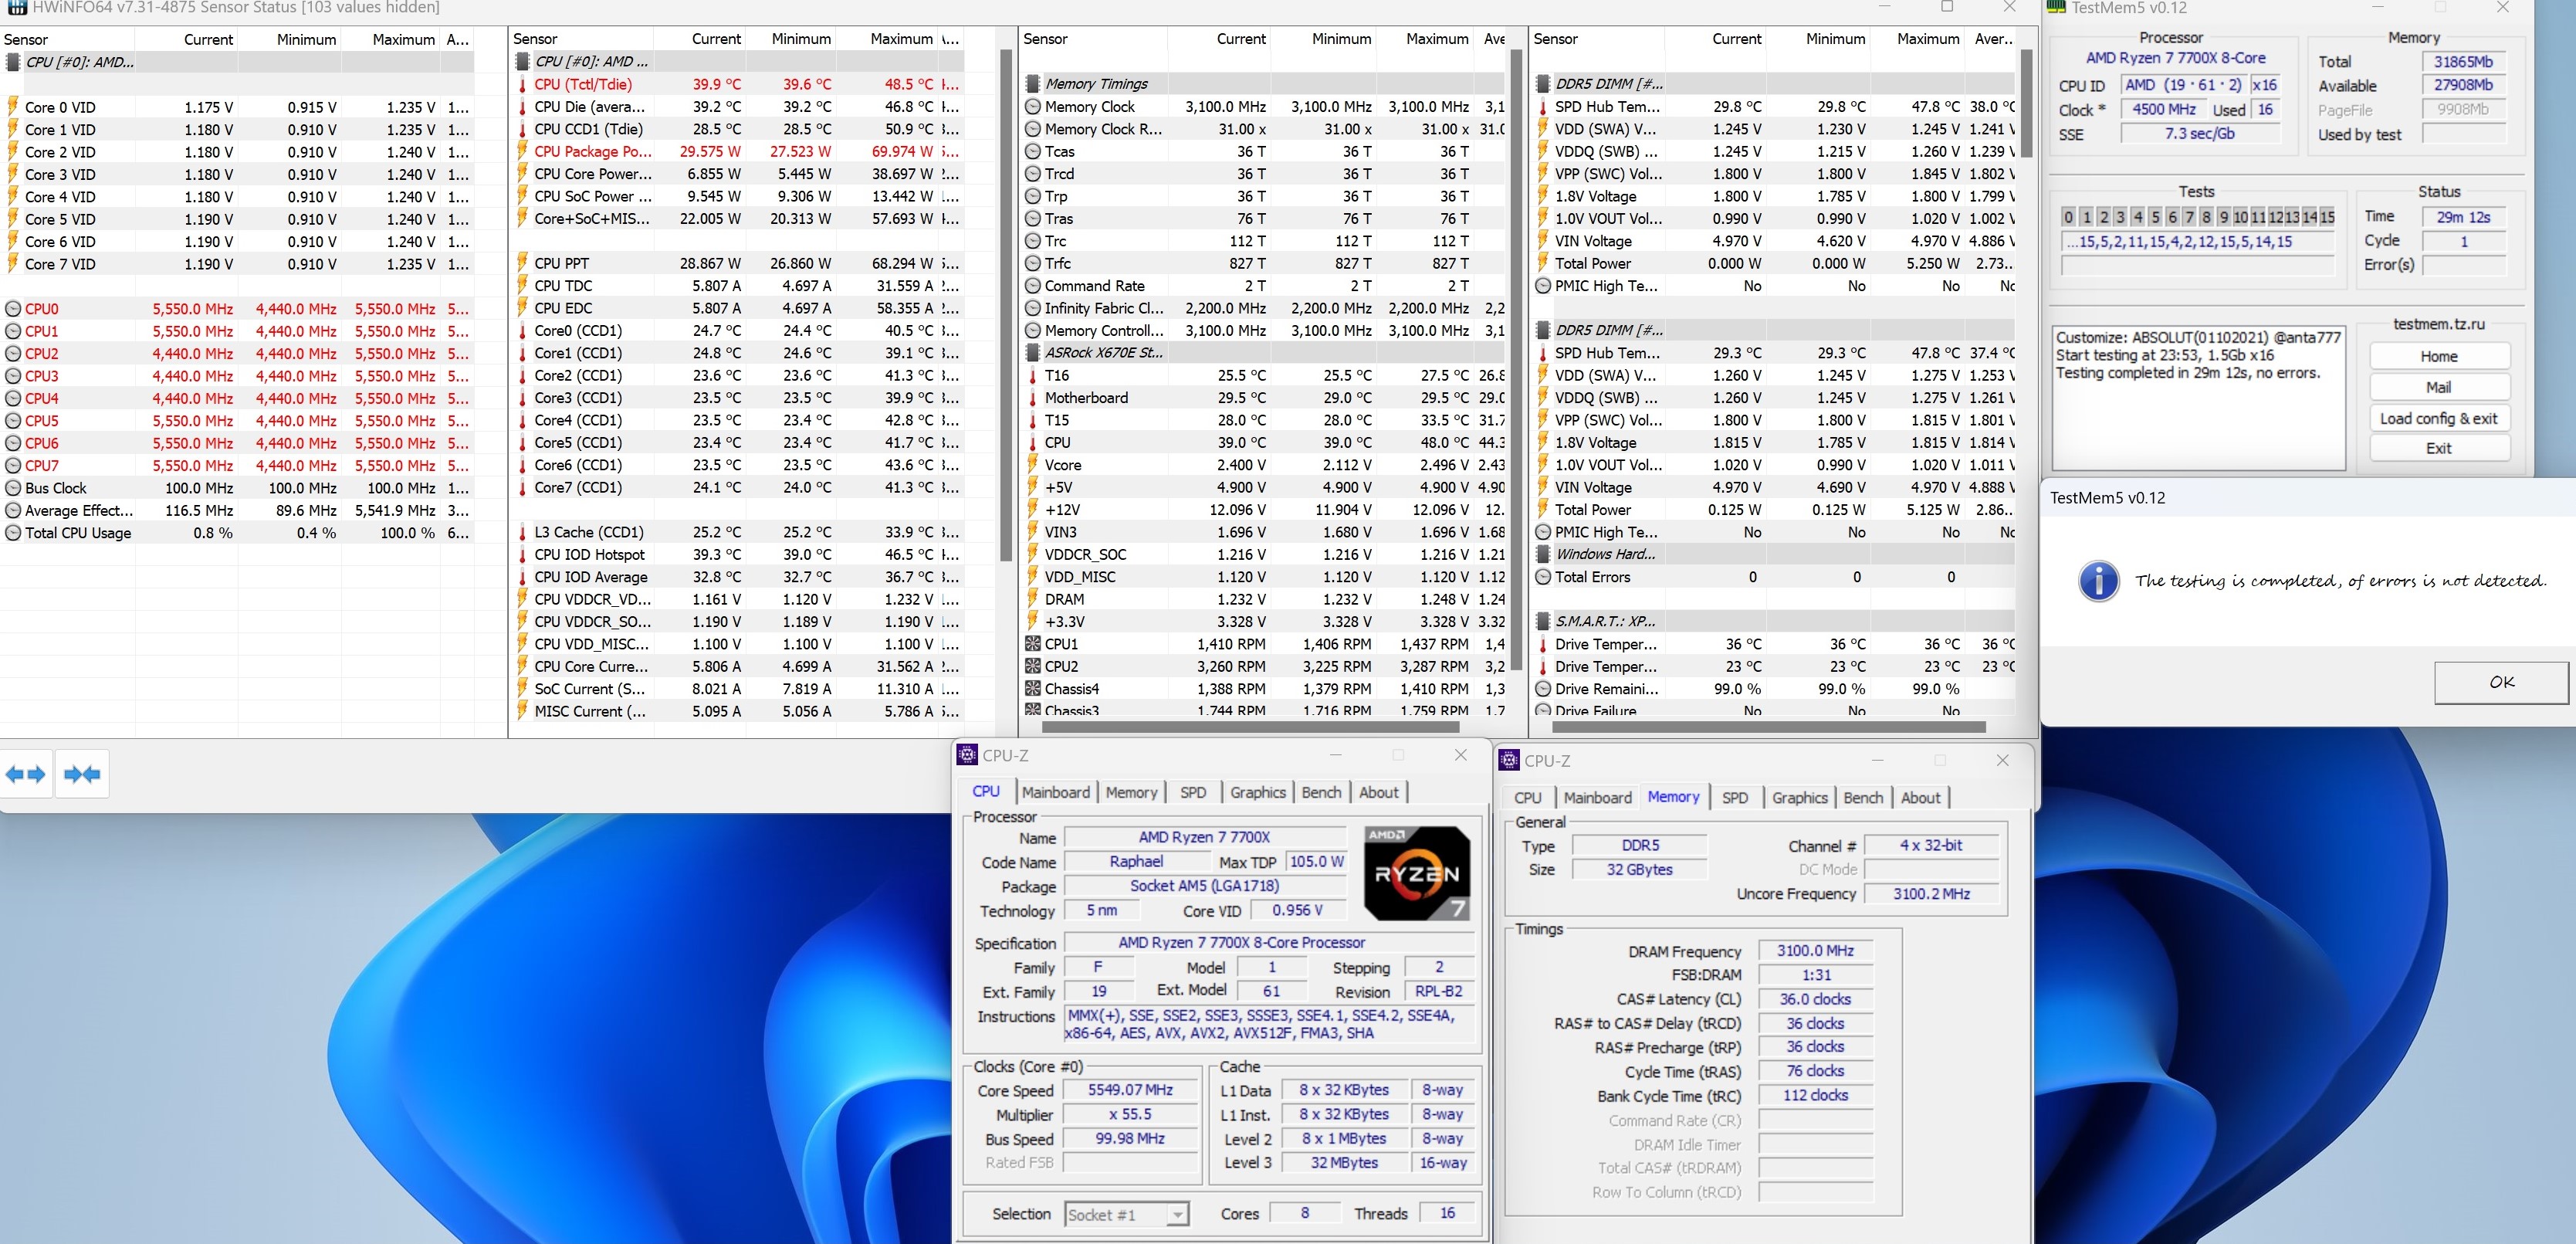This screenshot has height=1244, width=2576.
Task: Click the Ryzen 7 logo image
Action: pyautogui.click(x=1417, y=873)
